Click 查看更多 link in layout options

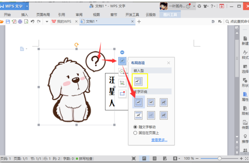pyautogui.click(x=159, y=140)
